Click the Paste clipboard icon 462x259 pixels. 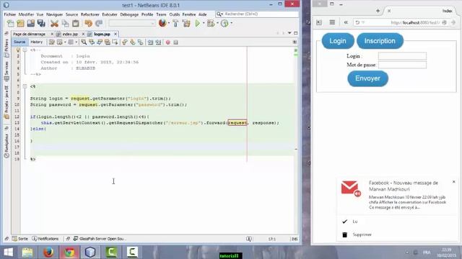tap(76, 23)
